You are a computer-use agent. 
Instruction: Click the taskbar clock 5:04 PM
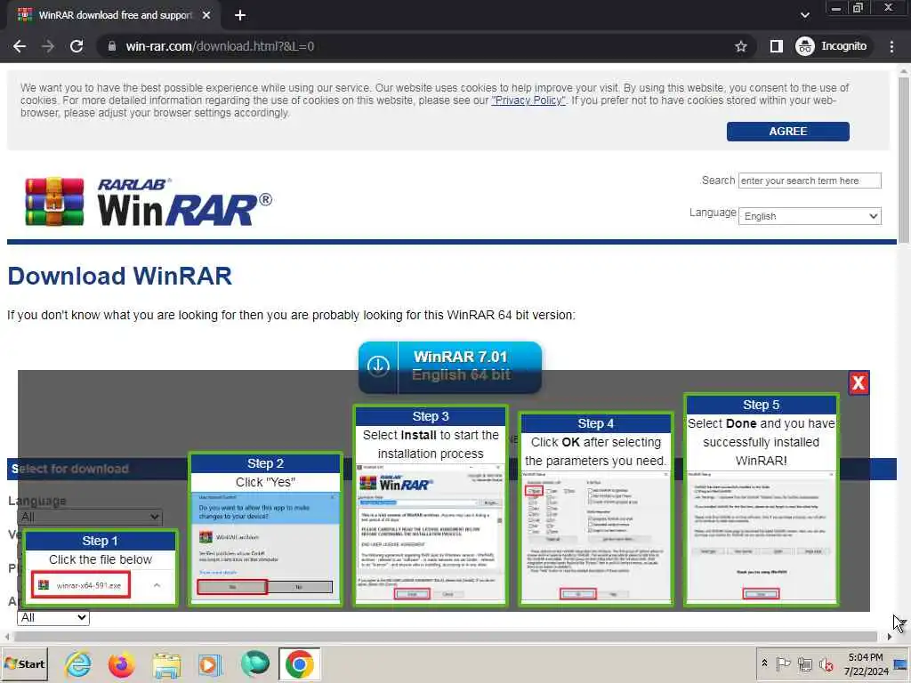[866, 663]
